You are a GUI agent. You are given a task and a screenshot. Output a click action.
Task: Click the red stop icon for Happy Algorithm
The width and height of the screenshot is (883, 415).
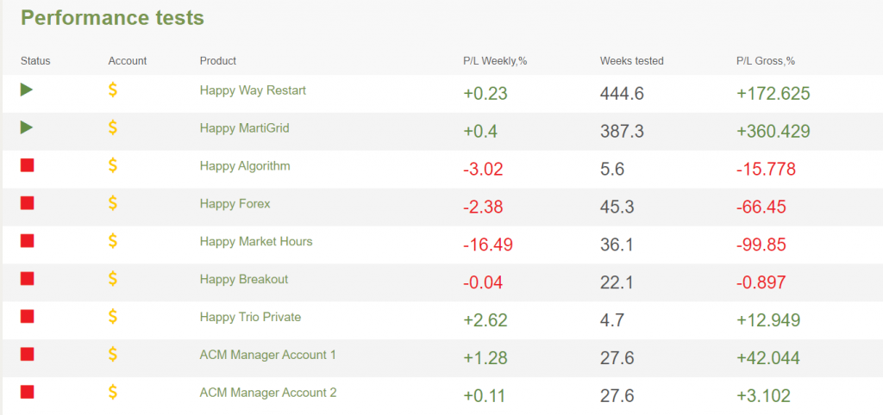[x=27, y=165]
